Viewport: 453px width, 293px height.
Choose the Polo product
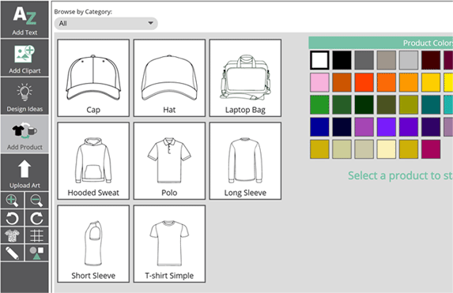169,161
